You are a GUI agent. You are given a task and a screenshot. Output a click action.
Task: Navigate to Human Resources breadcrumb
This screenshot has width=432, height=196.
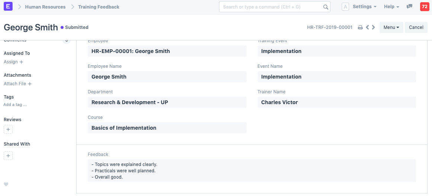click(x=45, y=7)
